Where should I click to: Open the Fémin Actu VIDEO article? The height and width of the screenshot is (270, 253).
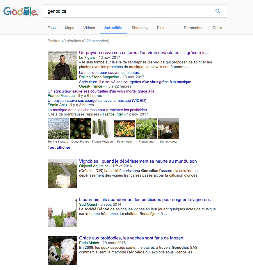97,100
